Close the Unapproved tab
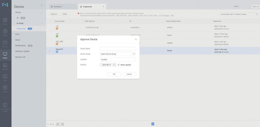Screen dimensions: 260x127 pyautogui.click(x=104, y=6)
